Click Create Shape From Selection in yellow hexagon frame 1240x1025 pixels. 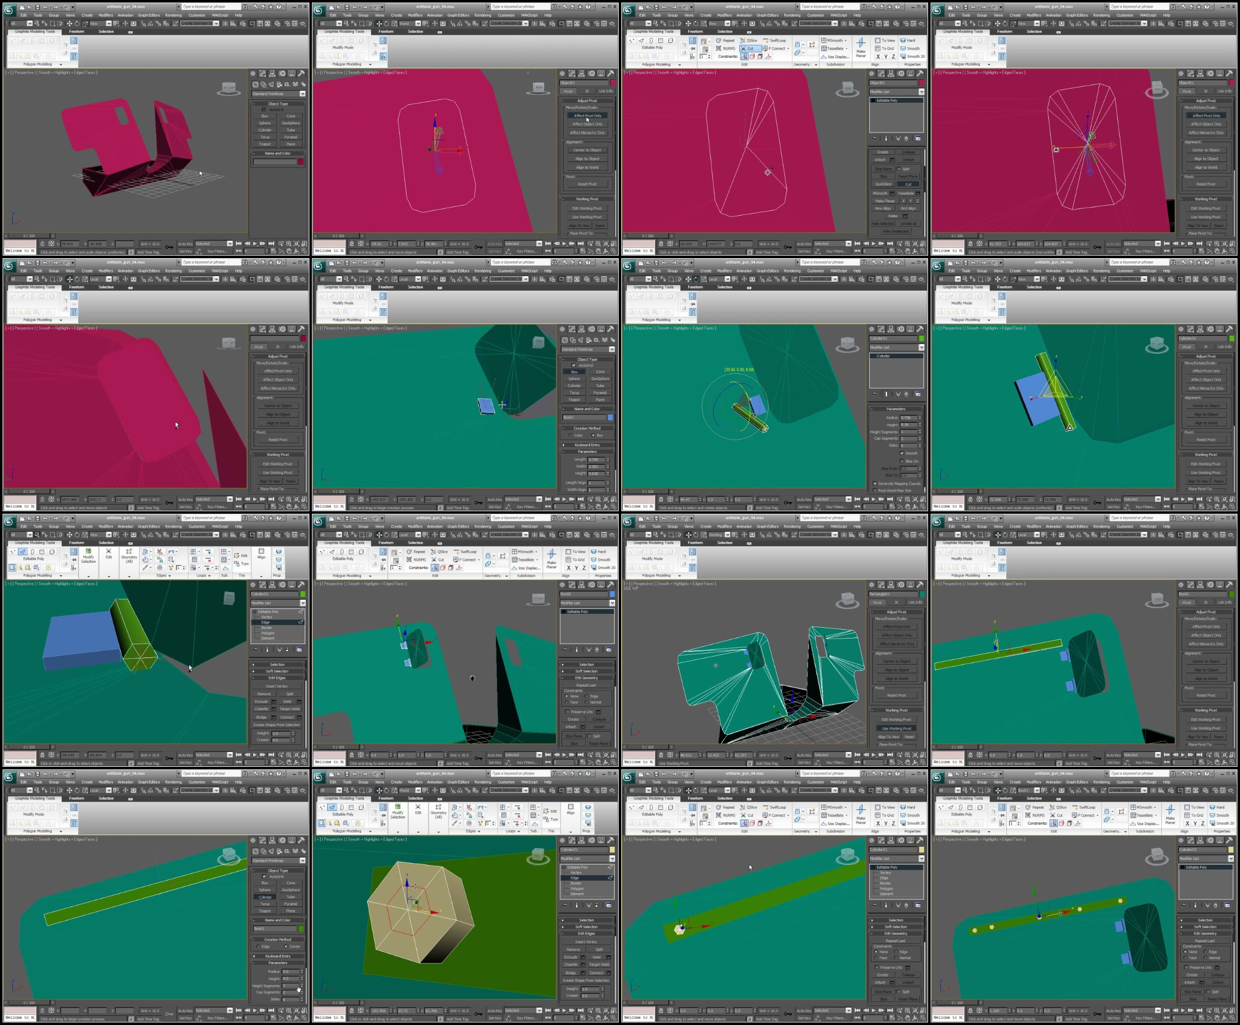coord(586,980)
